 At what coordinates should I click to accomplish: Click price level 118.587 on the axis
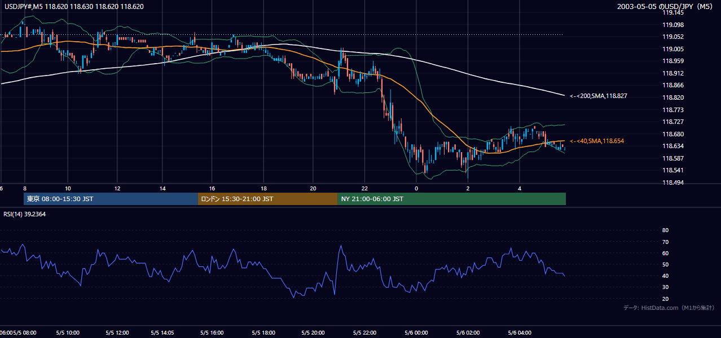673,158
